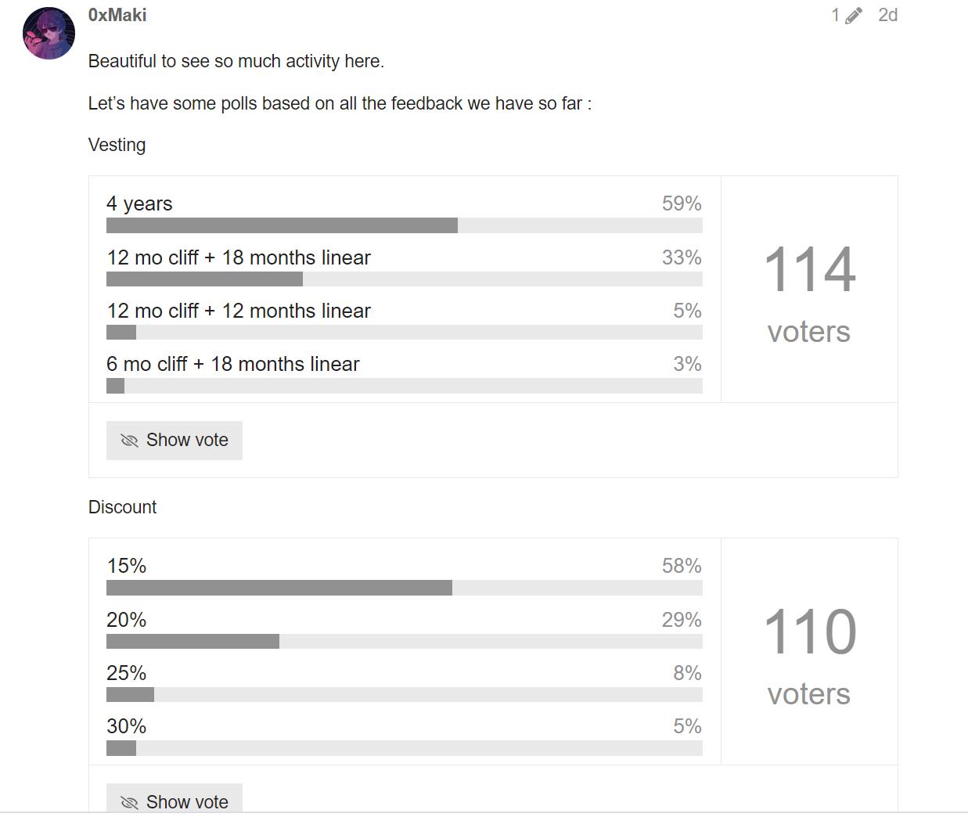Click the crossed-eye icon in Discount poll

(x=129, y=802)
